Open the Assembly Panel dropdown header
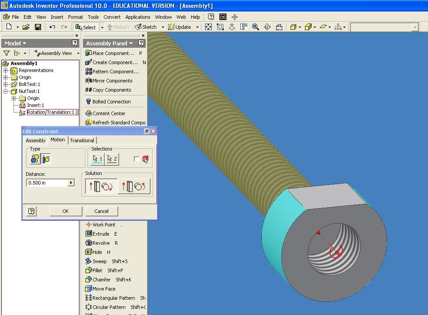Viewport: 428px width, 315px height. pyautogui.click(x=109, y=43)
